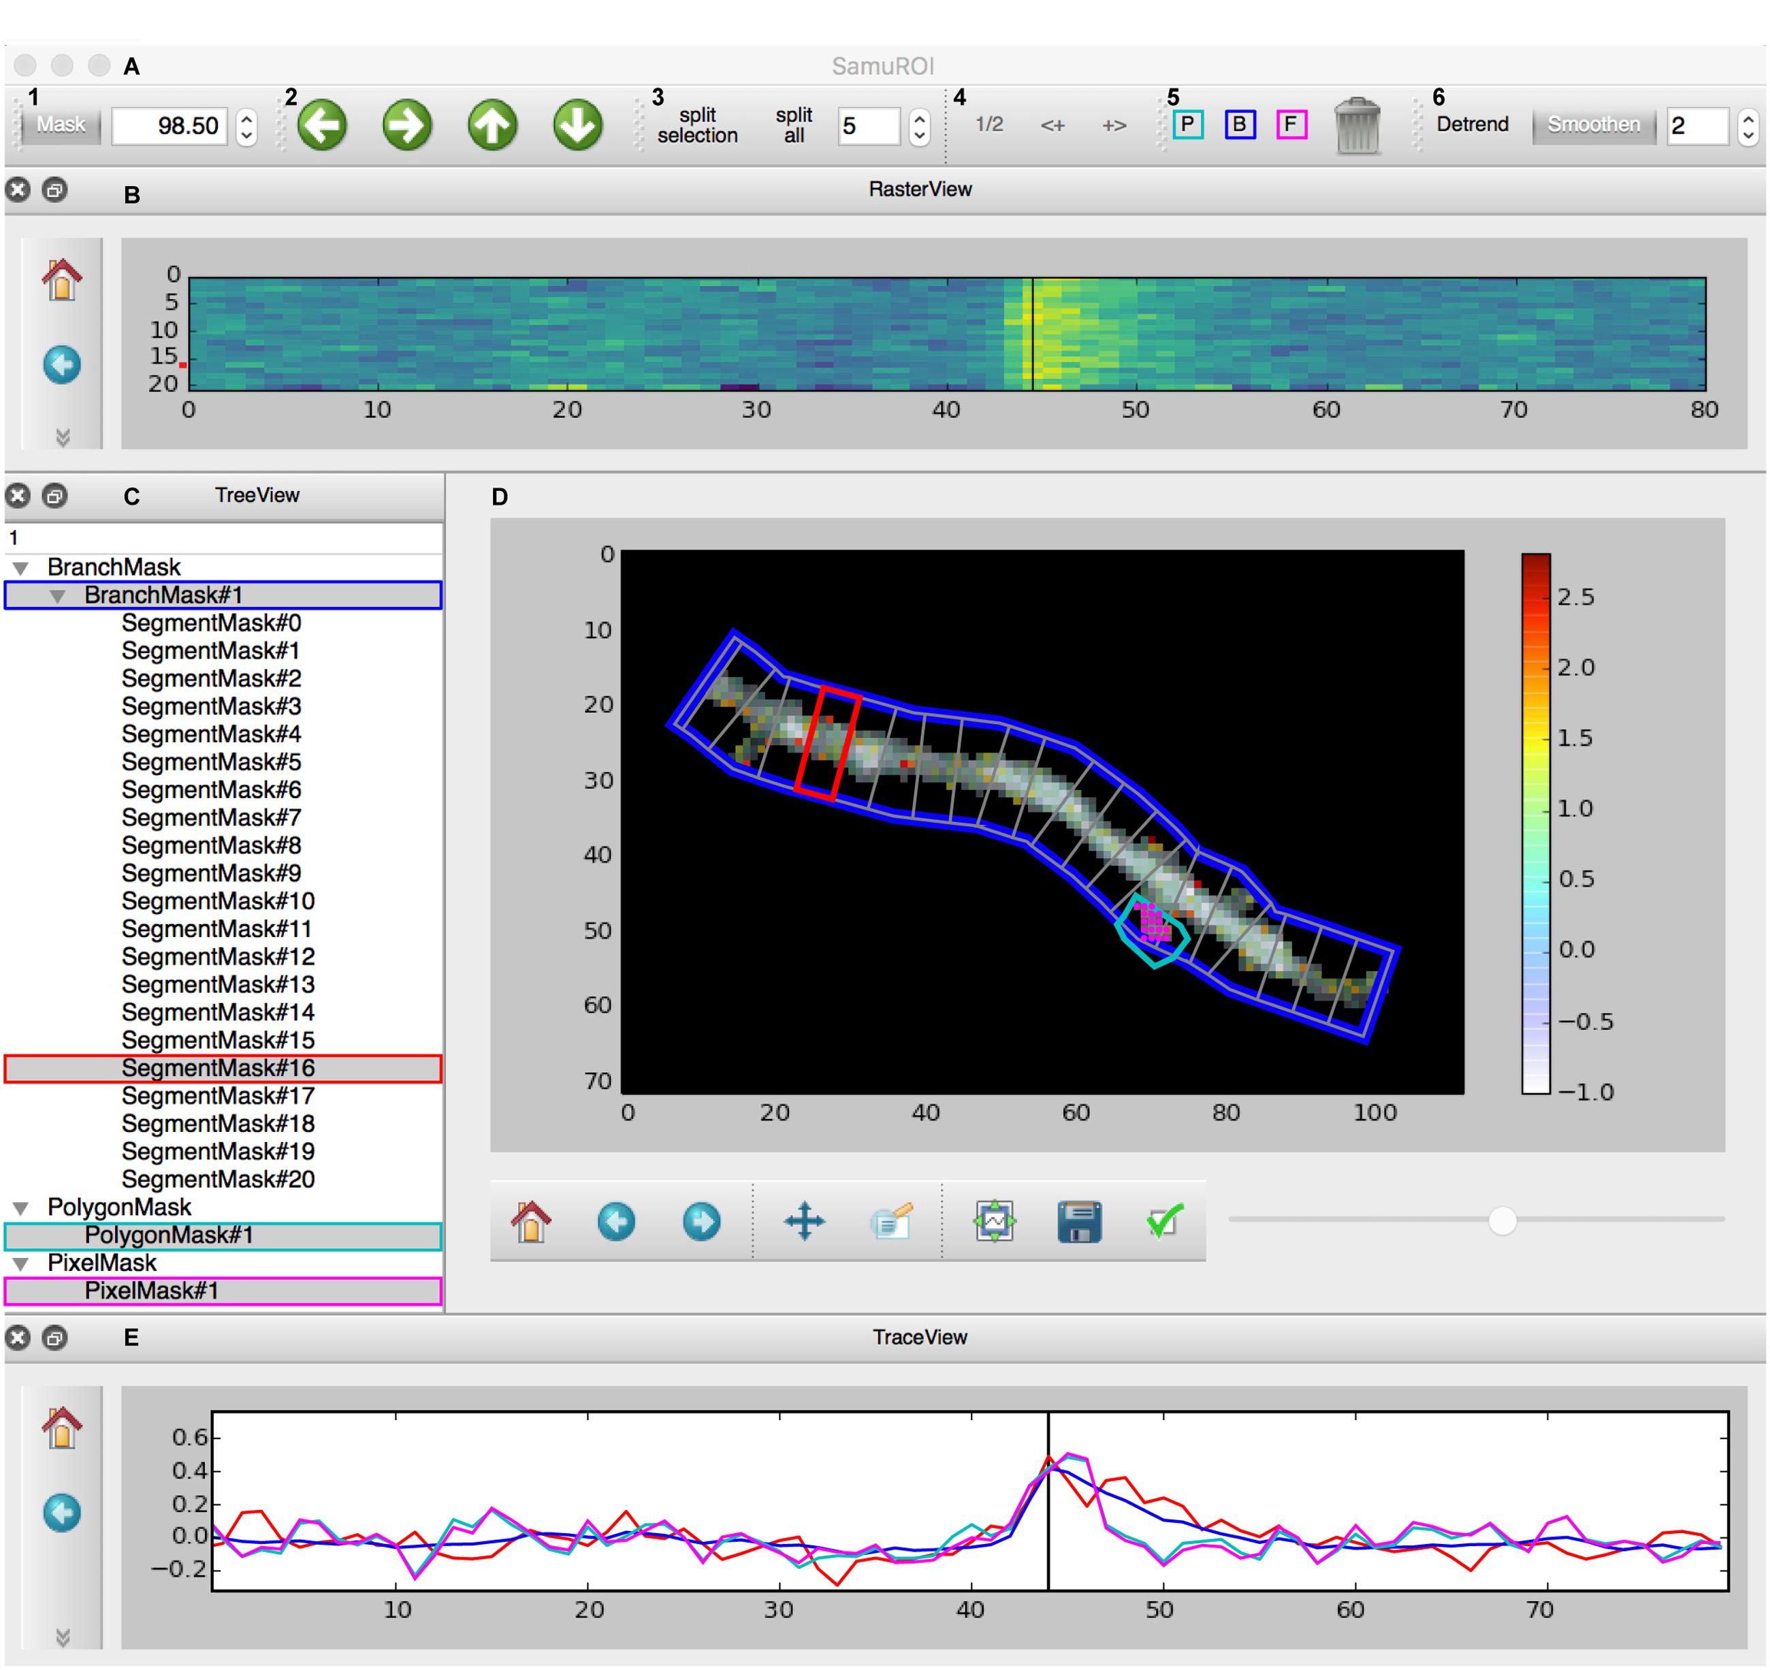Click the green checkmark icon

[x=1165, y=1221]
